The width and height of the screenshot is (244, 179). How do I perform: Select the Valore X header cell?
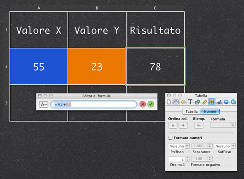click(39, 30)
